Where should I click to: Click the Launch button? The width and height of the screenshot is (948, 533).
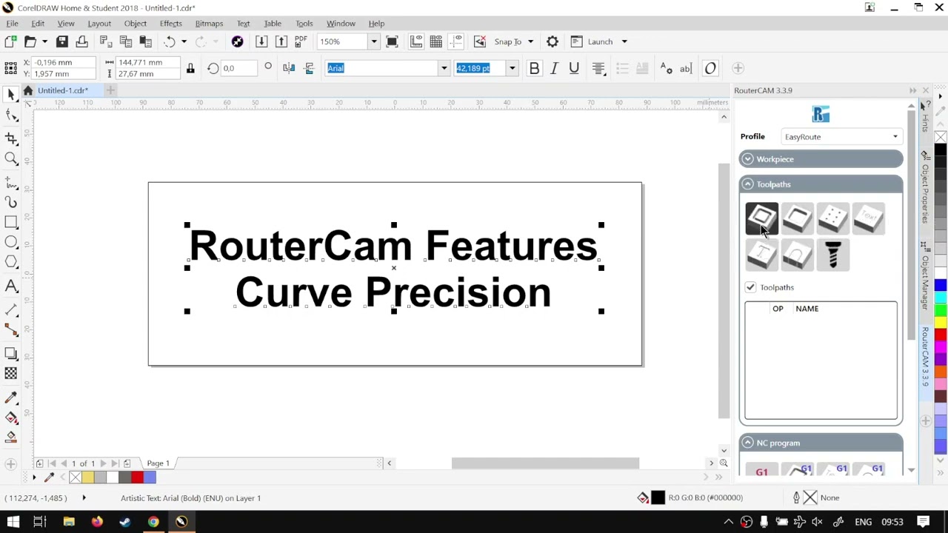[x=593, y=41]
